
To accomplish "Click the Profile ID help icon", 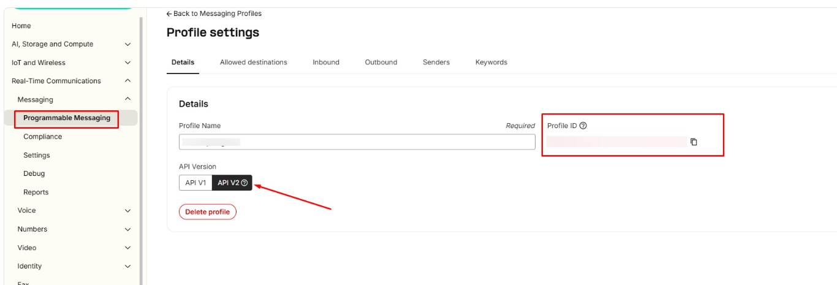I will (x=583, y=126).
